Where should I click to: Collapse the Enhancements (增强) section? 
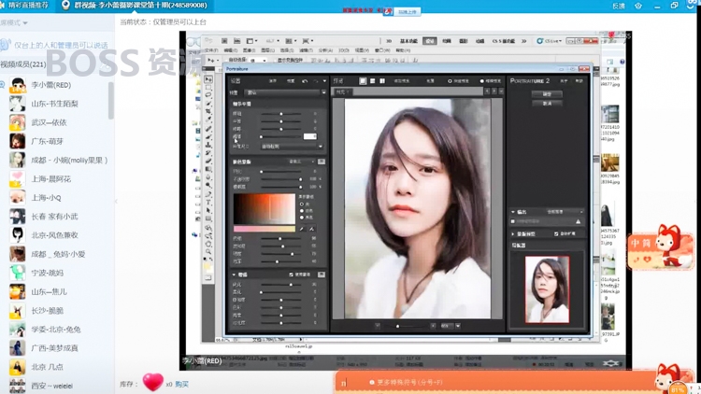(234, 274)
